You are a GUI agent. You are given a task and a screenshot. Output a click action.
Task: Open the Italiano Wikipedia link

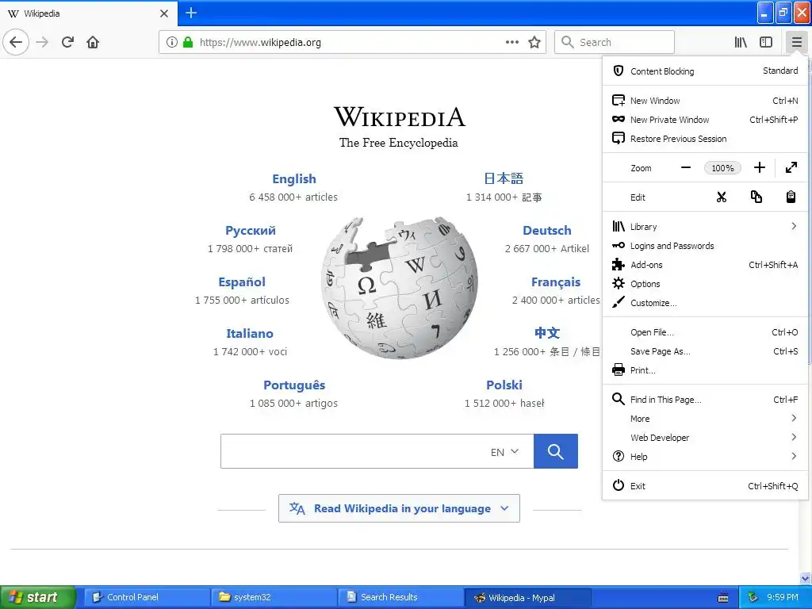(x=250, y=334)
